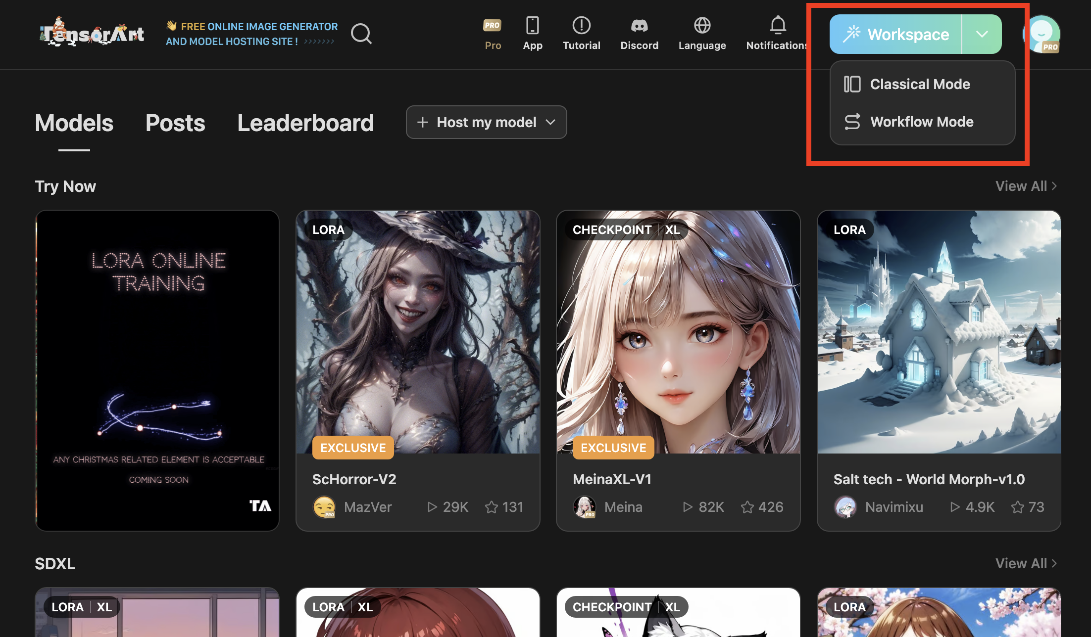Click the ScHorror-V2 title
The image size is (1091, 637).
point(354,479)
